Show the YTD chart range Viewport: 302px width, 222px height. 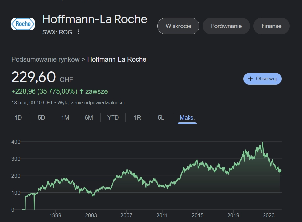113,118
